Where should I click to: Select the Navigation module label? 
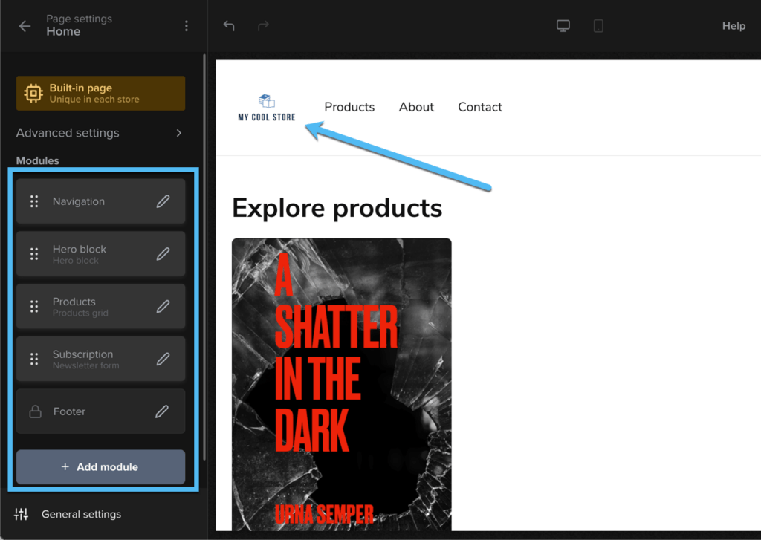[x=79, y=201]
